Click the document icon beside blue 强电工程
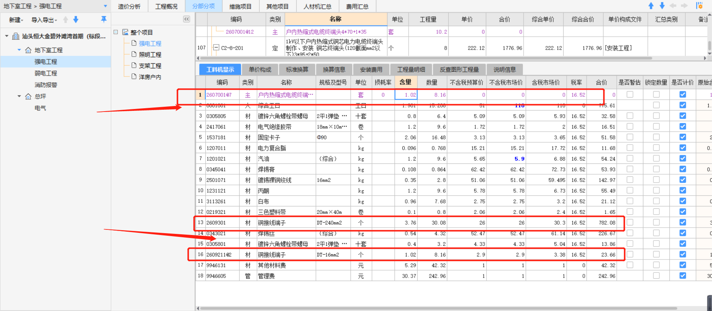 (134, 43)
